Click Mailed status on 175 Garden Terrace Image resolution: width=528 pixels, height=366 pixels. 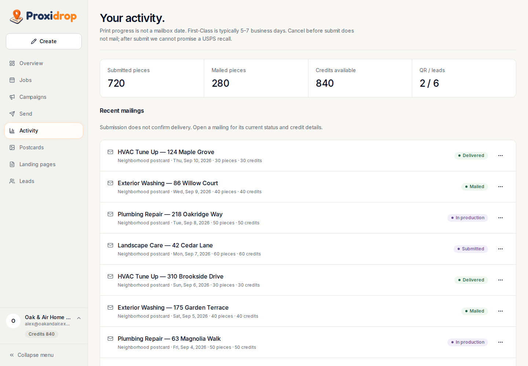coord(474,311)
